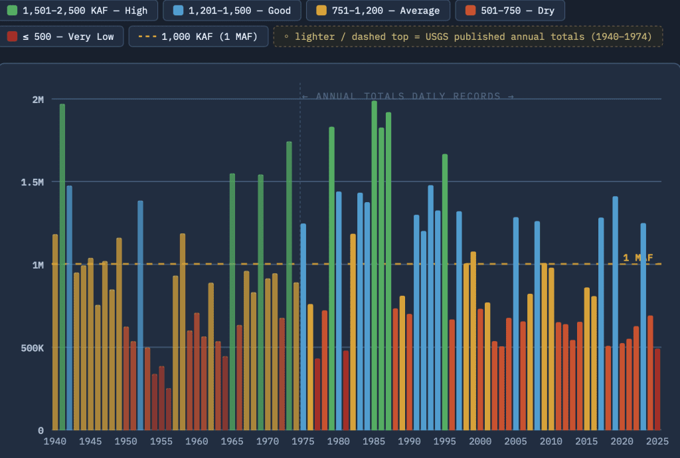Screen dimensions: 680x458
Task: Select the tallest green bar at 1985
Action: (x=375, y=265)
